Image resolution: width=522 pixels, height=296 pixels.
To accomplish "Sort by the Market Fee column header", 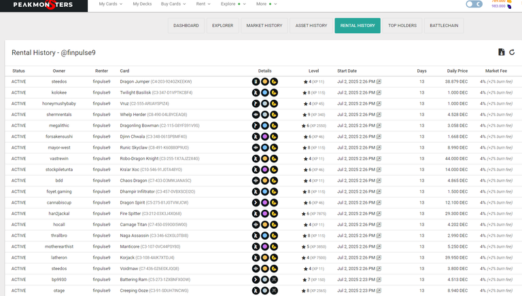I will click(x=496, y=71).
